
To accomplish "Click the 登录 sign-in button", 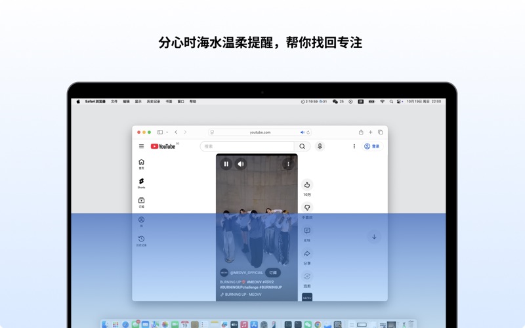I will coord(372,146).
